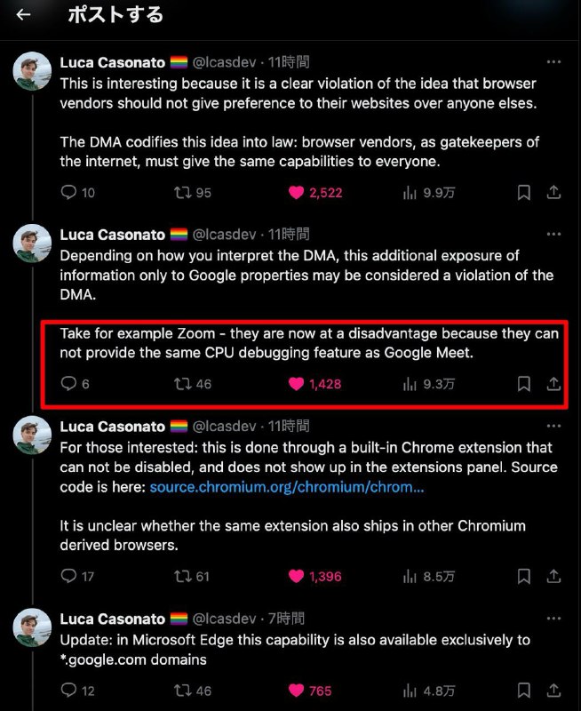Open the more options menu on the first tweet

(x=555, y=60)
